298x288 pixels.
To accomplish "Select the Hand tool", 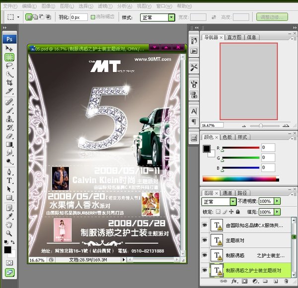I will (x=9, y=224).
